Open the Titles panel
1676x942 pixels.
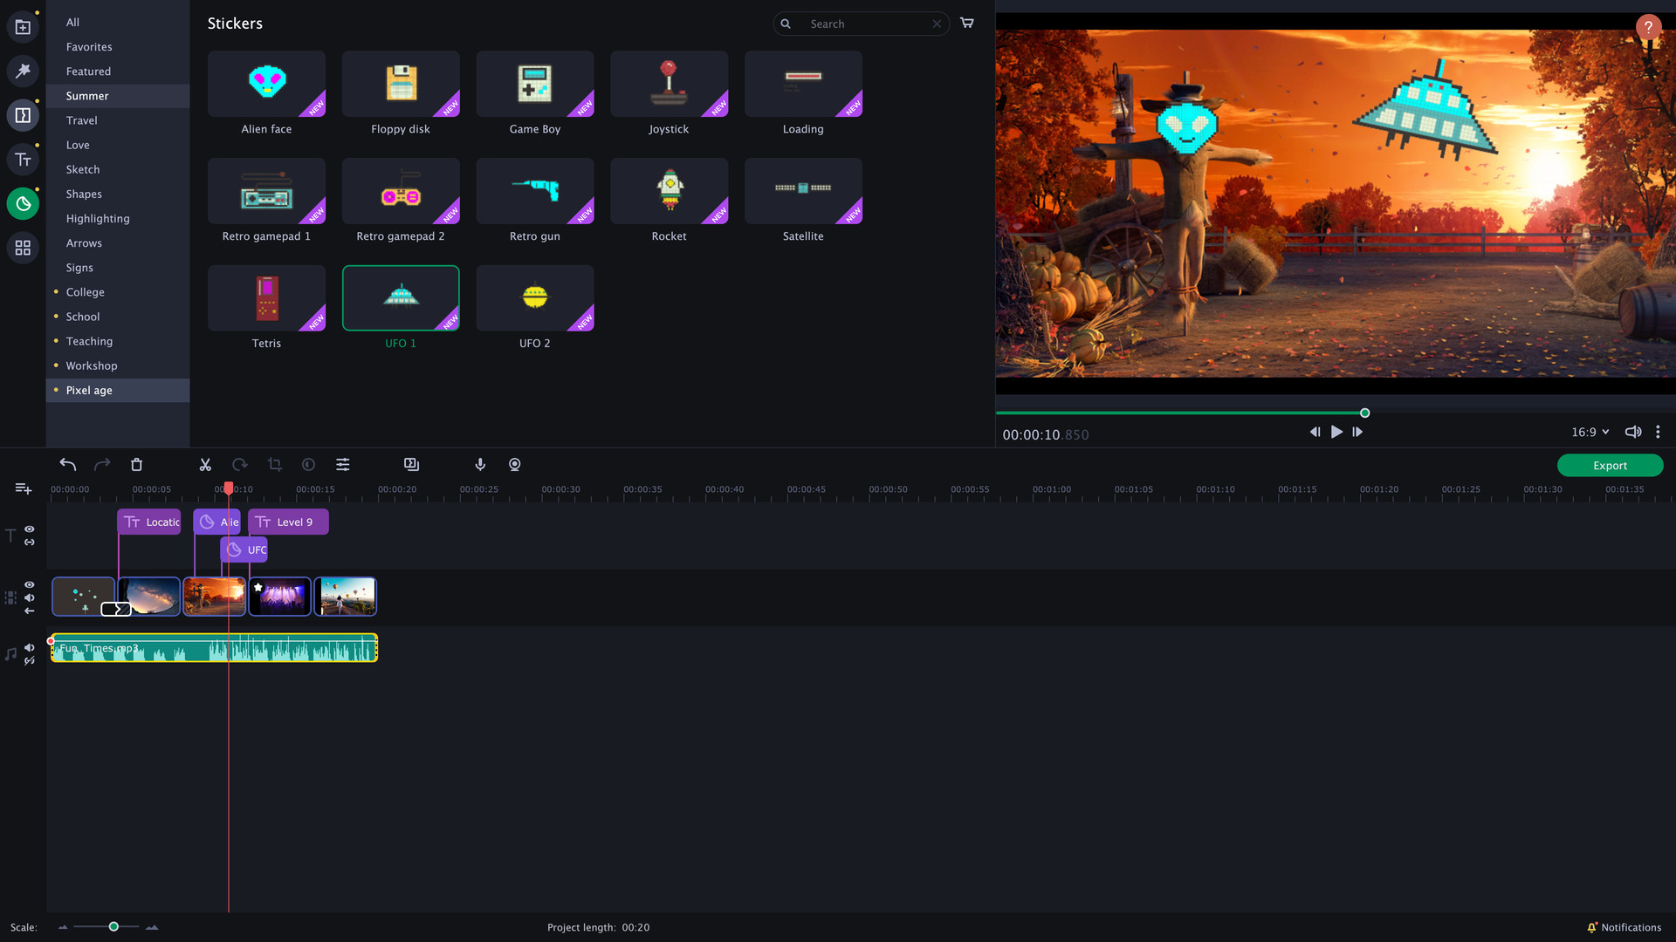click(x=23, y=159)
